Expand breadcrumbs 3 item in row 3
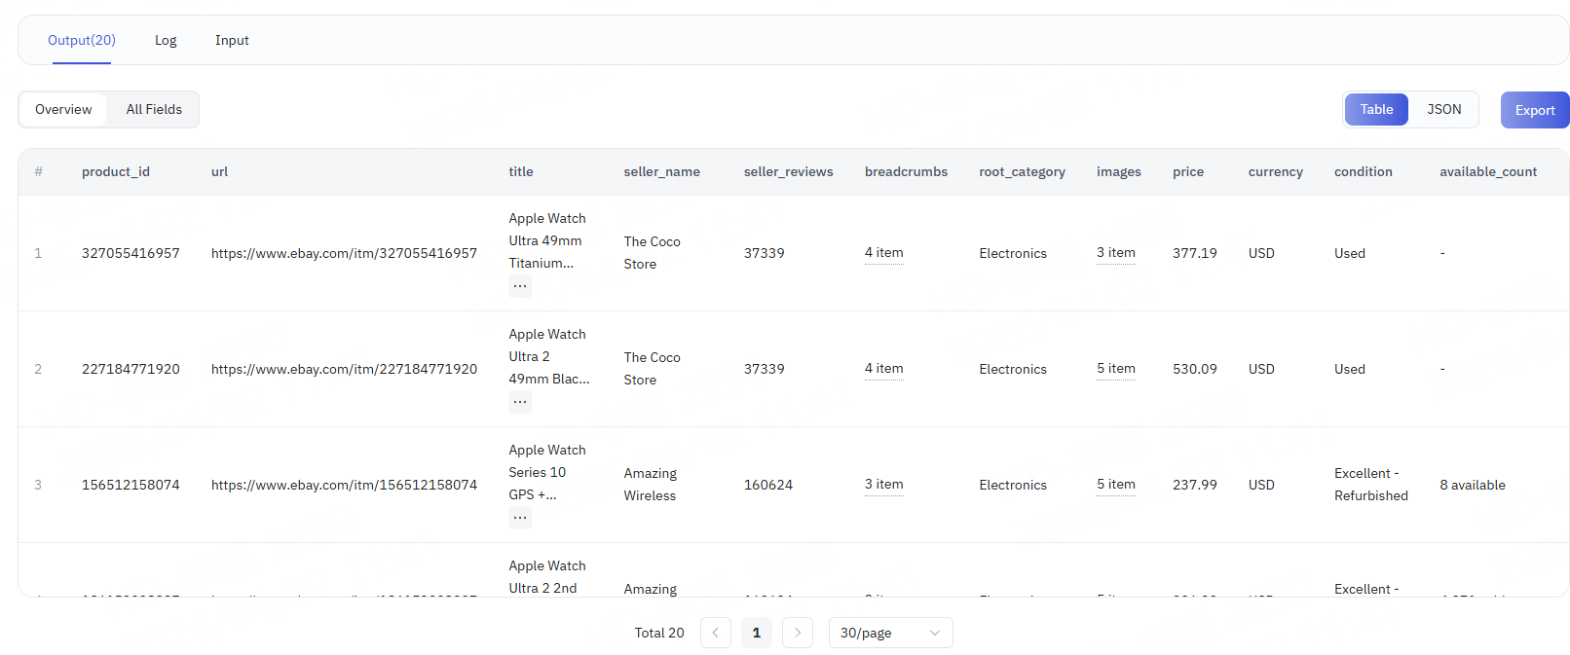Viewport: 1570px width, 655px height. coord(883,485)
